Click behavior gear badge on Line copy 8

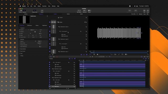point(81,44)
